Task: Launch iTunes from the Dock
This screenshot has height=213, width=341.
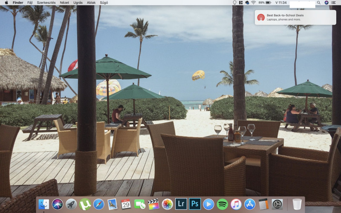Action: 236,204
